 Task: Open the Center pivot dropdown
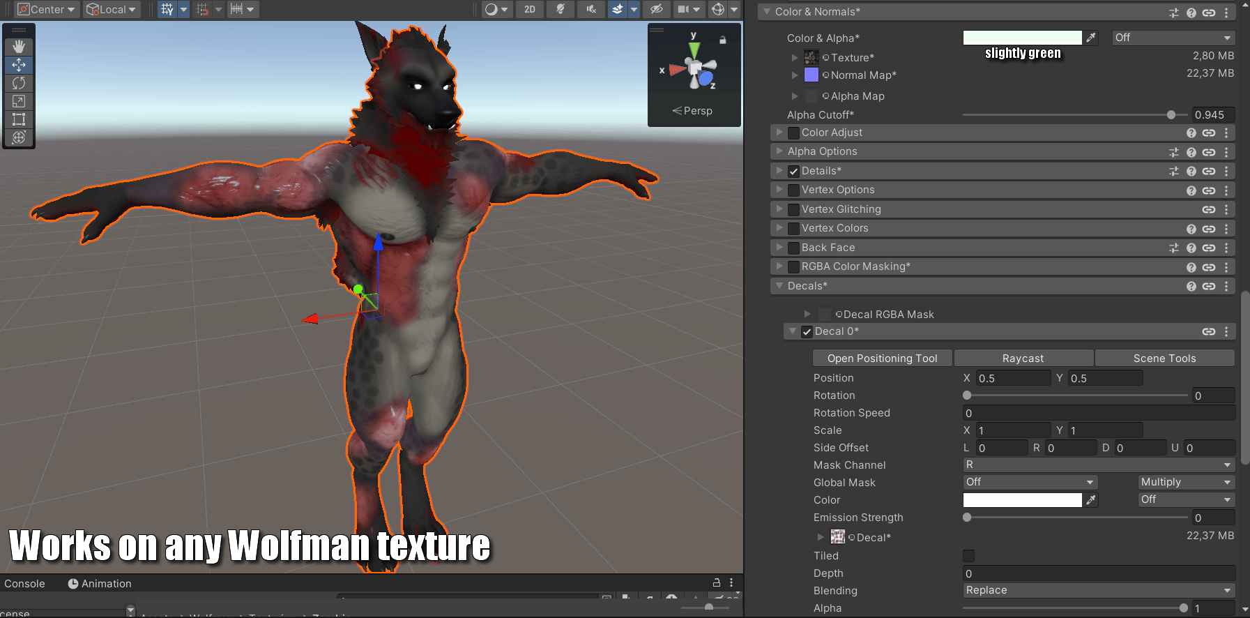tap(46, 9)
